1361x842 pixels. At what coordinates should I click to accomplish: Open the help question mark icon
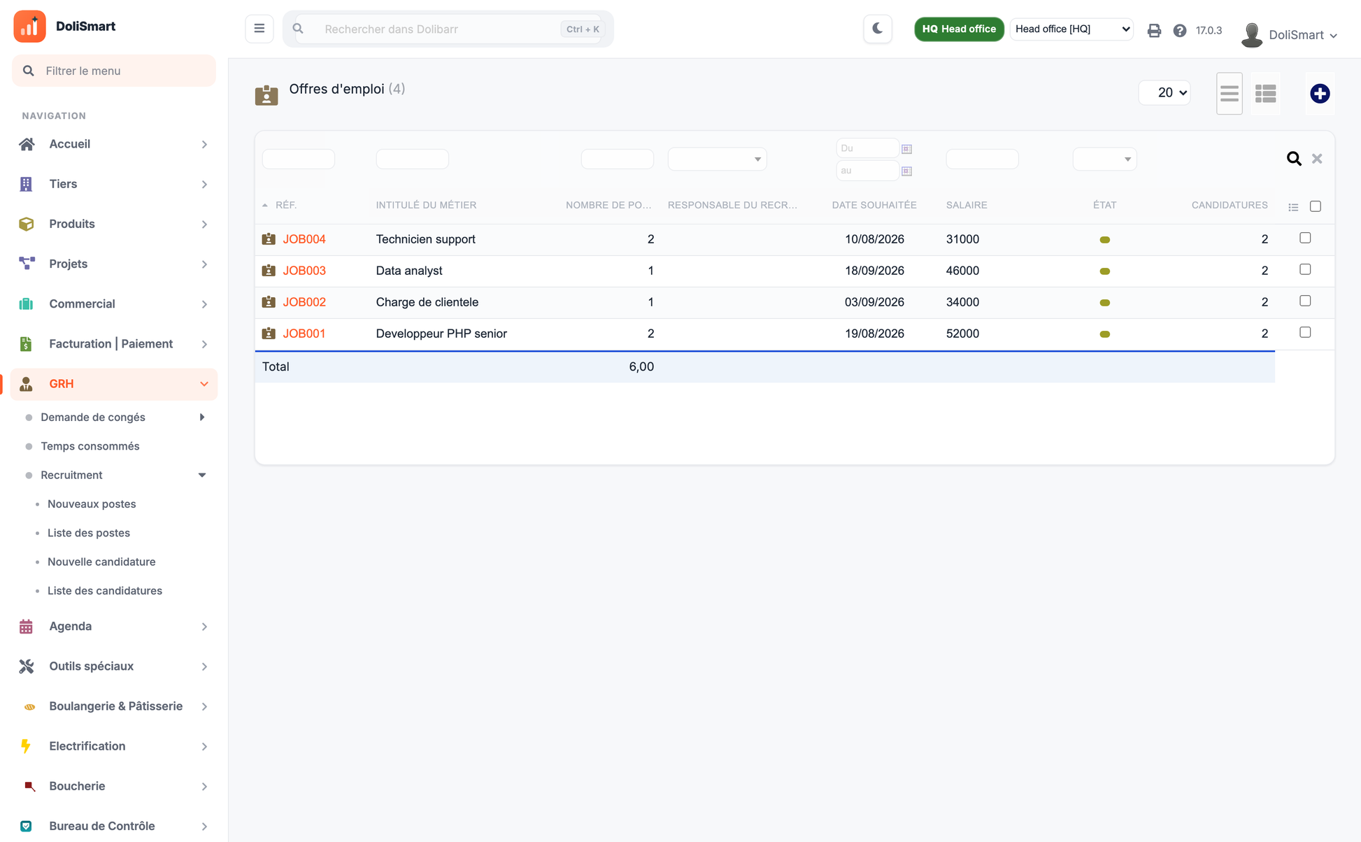(1180, 30)
